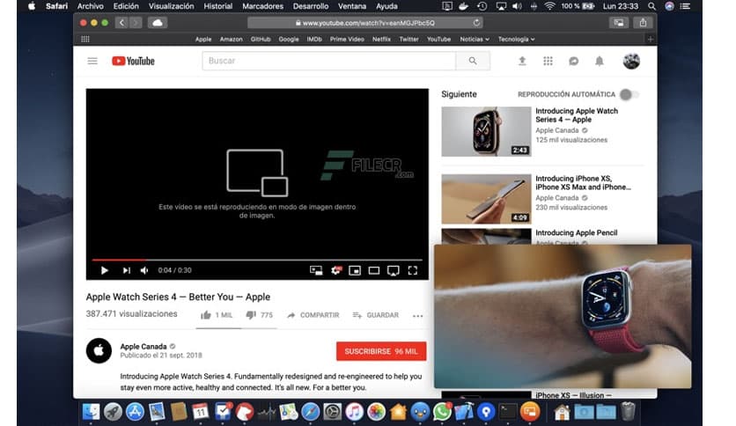Open the Visualización menu

172,6
